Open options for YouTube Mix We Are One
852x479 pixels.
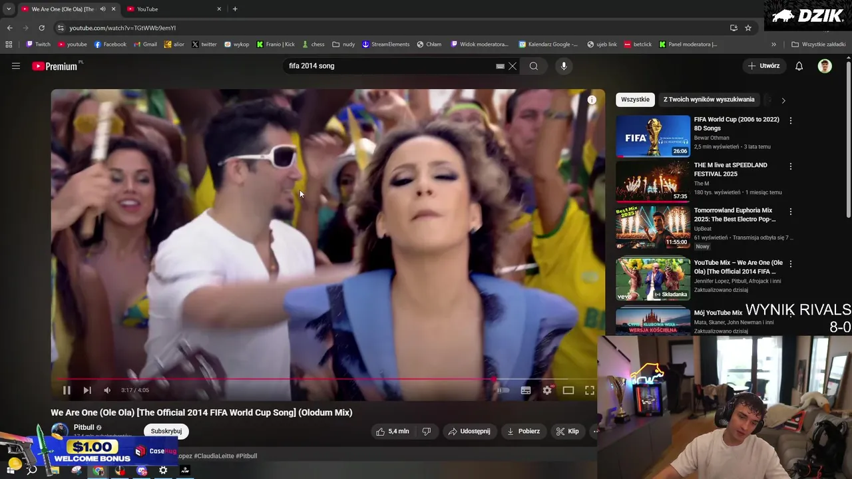pos(791,263)
